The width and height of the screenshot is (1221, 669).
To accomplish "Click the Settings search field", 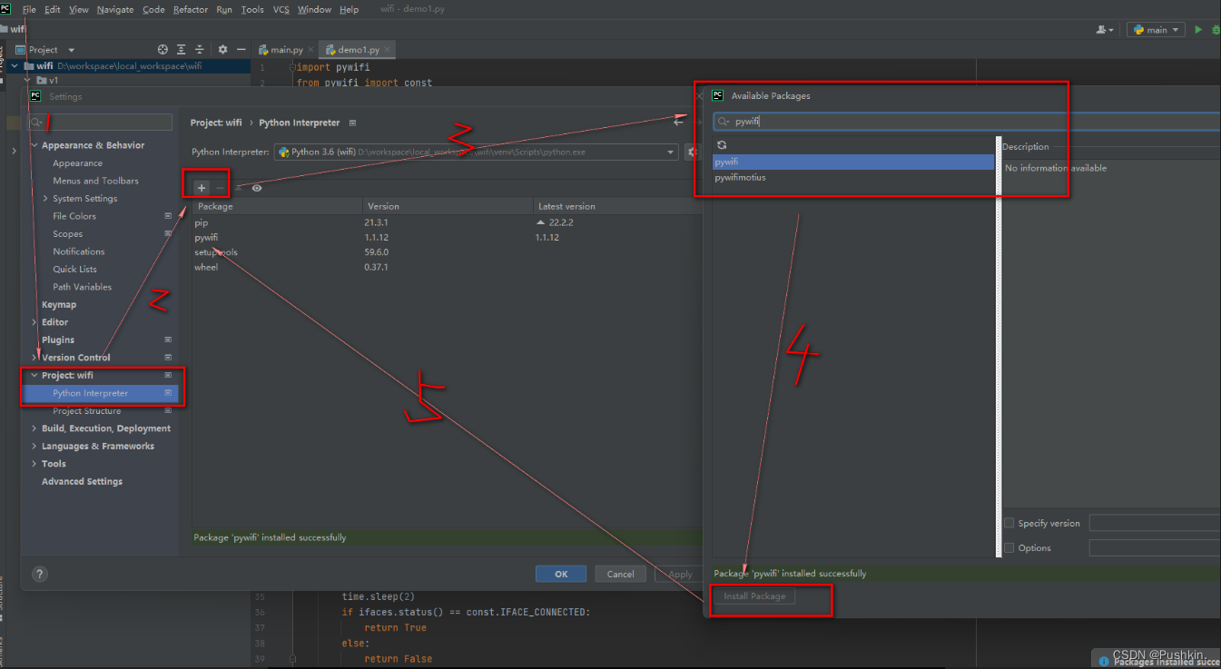I will tap(100, 122).
